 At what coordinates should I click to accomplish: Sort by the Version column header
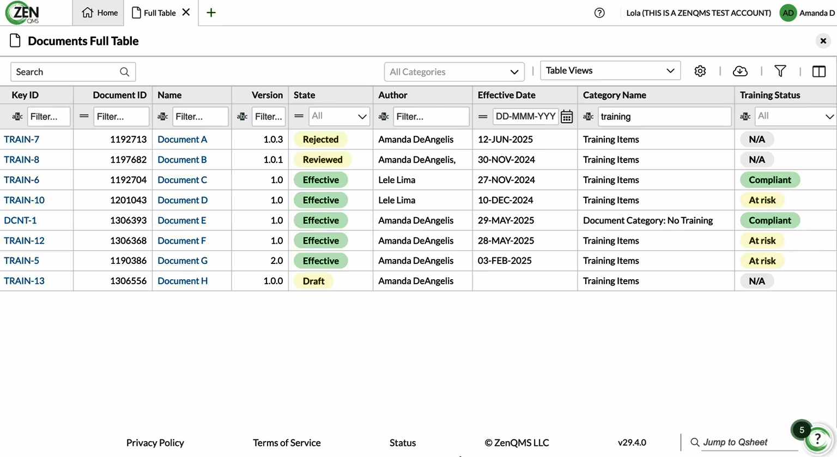pyautogui.click(x=267, y=95)
